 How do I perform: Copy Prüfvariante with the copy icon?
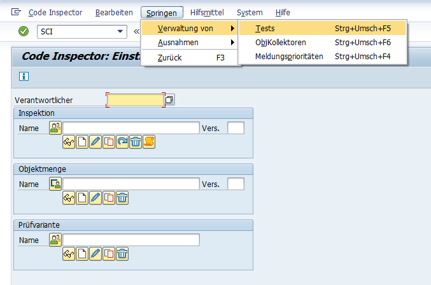tap(109, 254)
